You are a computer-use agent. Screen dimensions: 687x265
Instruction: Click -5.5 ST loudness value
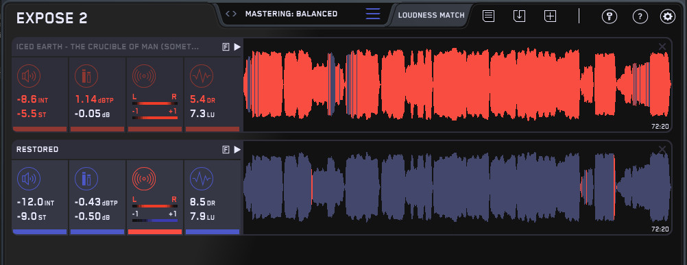point(31,114)
